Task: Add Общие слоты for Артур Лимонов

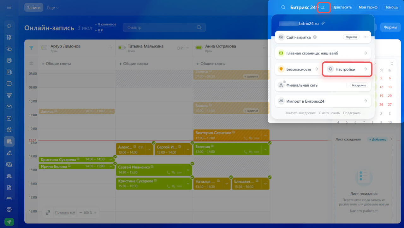Action: click(x=56, y=64)
